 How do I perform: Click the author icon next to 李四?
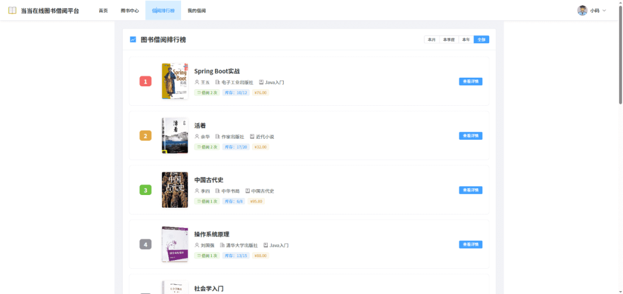click(x=197, y=191)
